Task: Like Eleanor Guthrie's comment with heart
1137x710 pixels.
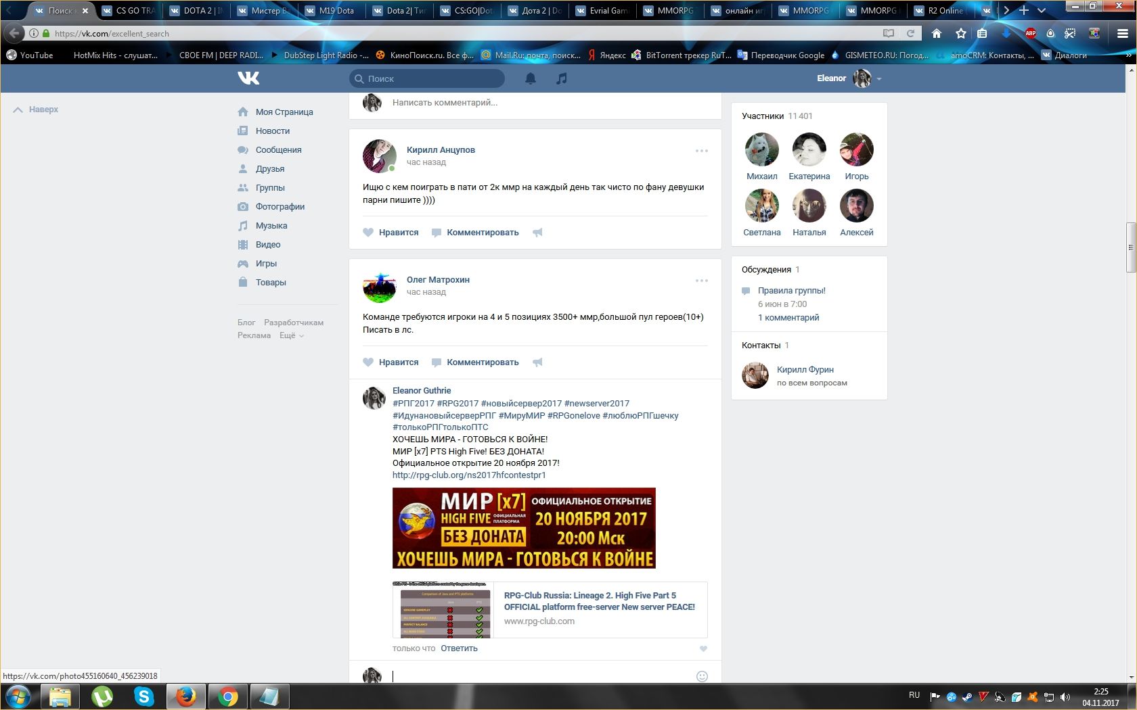Action: [703, 648]
